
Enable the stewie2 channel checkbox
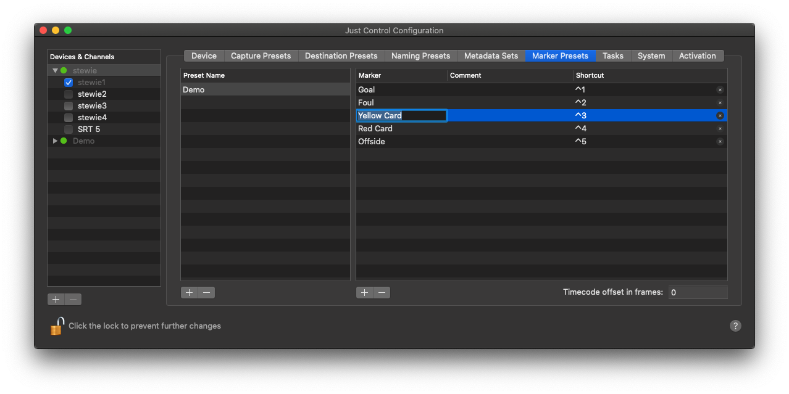[69, 94]
